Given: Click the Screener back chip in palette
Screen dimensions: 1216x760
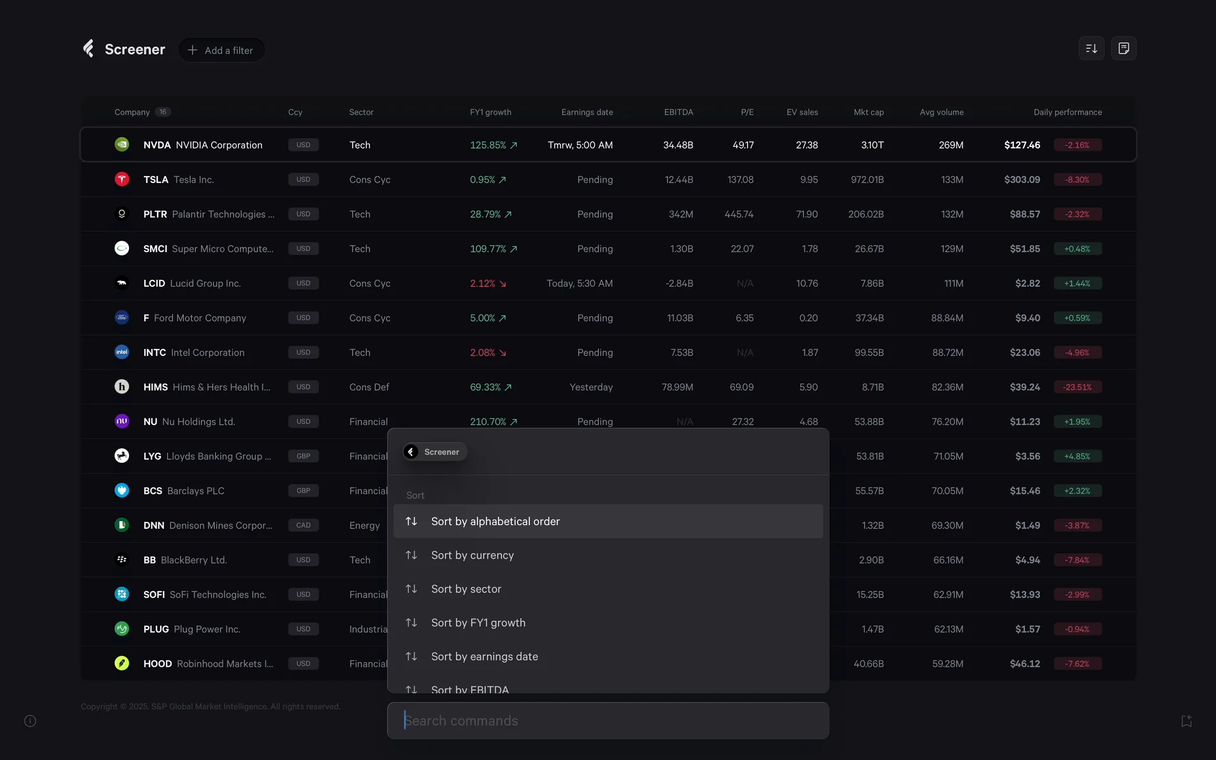Looking at the screenshot, I should coord(434,452).
